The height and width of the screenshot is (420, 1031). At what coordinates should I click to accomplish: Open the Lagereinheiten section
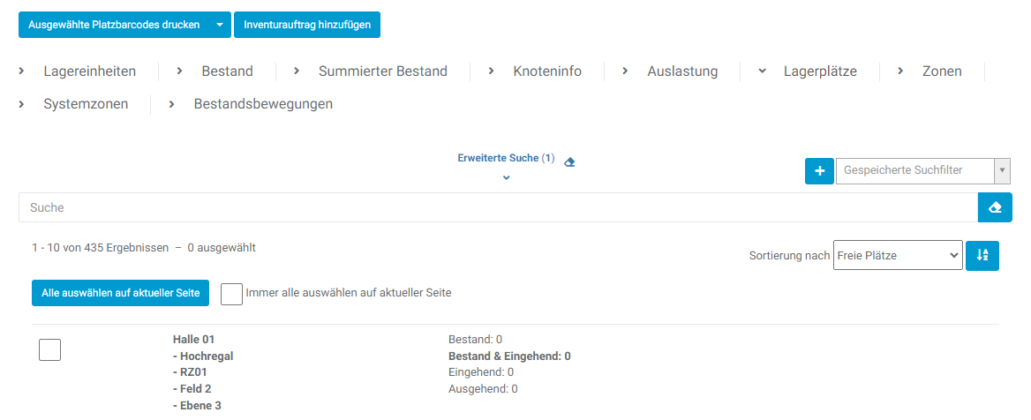point(89,71)
